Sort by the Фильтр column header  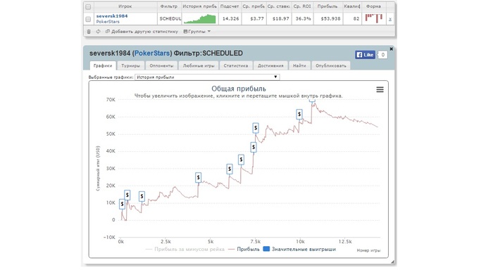pyautogui.click(x=169, y=6)
